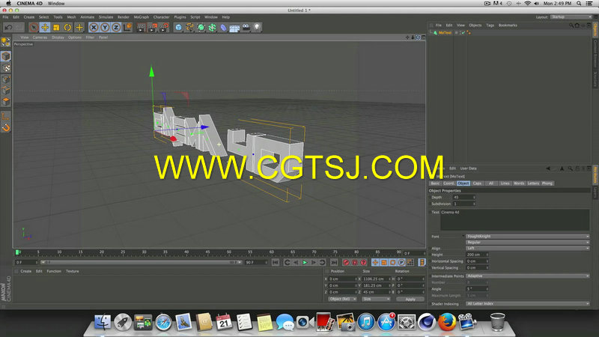Click the Snap magnet icon

click(6, 127)
